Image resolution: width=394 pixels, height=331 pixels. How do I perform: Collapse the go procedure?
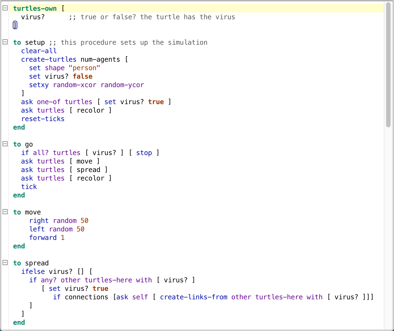5,144
